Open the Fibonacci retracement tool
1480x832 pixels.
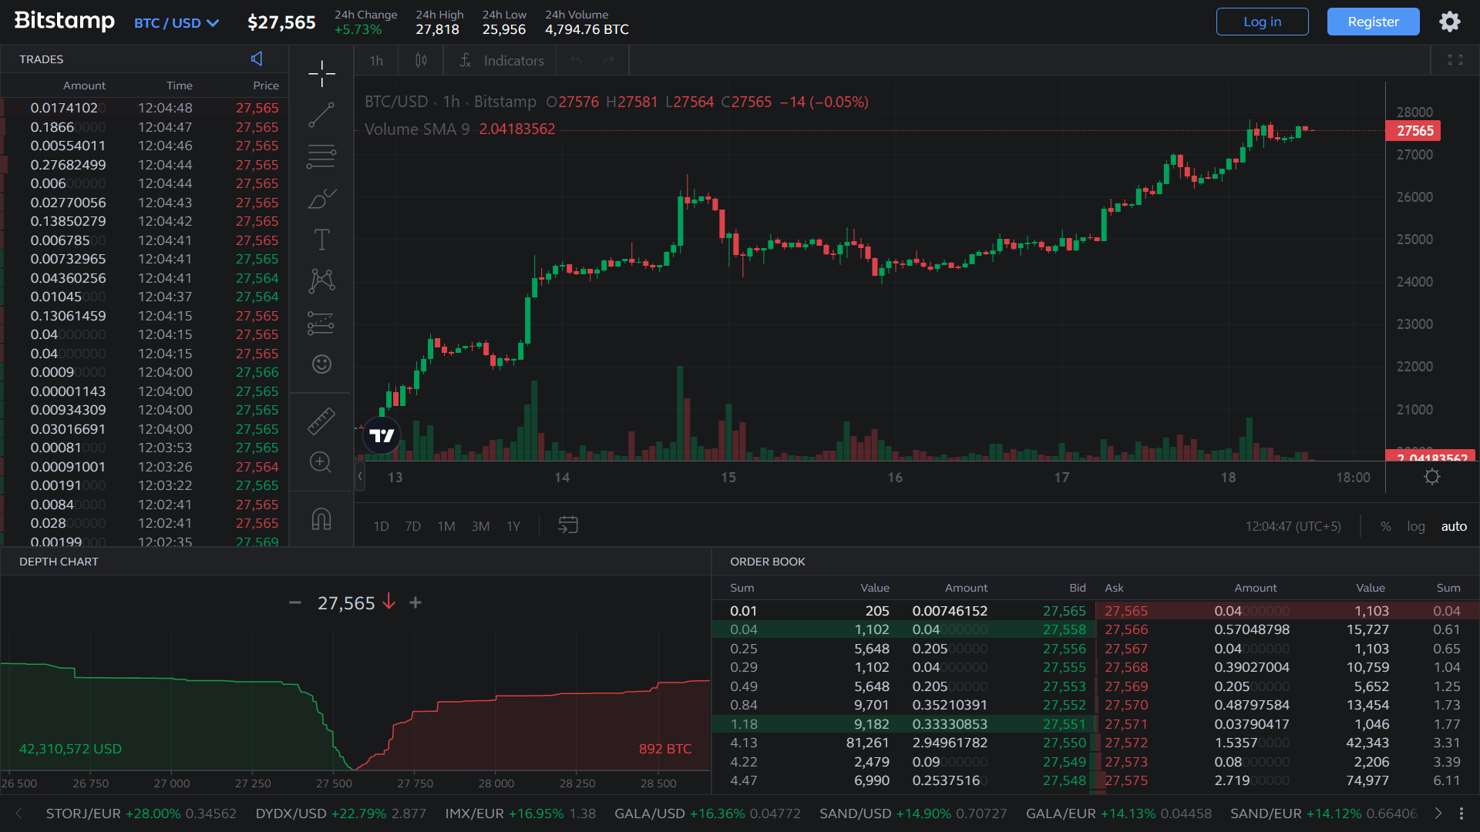tap(321, 157)
